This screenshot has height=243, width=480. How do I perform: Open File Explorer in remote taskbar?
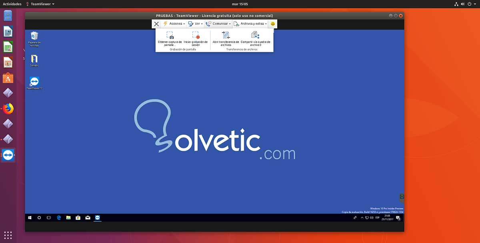click(x=68, y=218)
